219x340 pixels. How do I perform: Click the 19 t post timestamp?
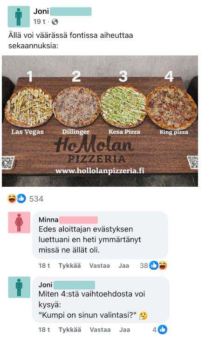[x=39, y=21]
